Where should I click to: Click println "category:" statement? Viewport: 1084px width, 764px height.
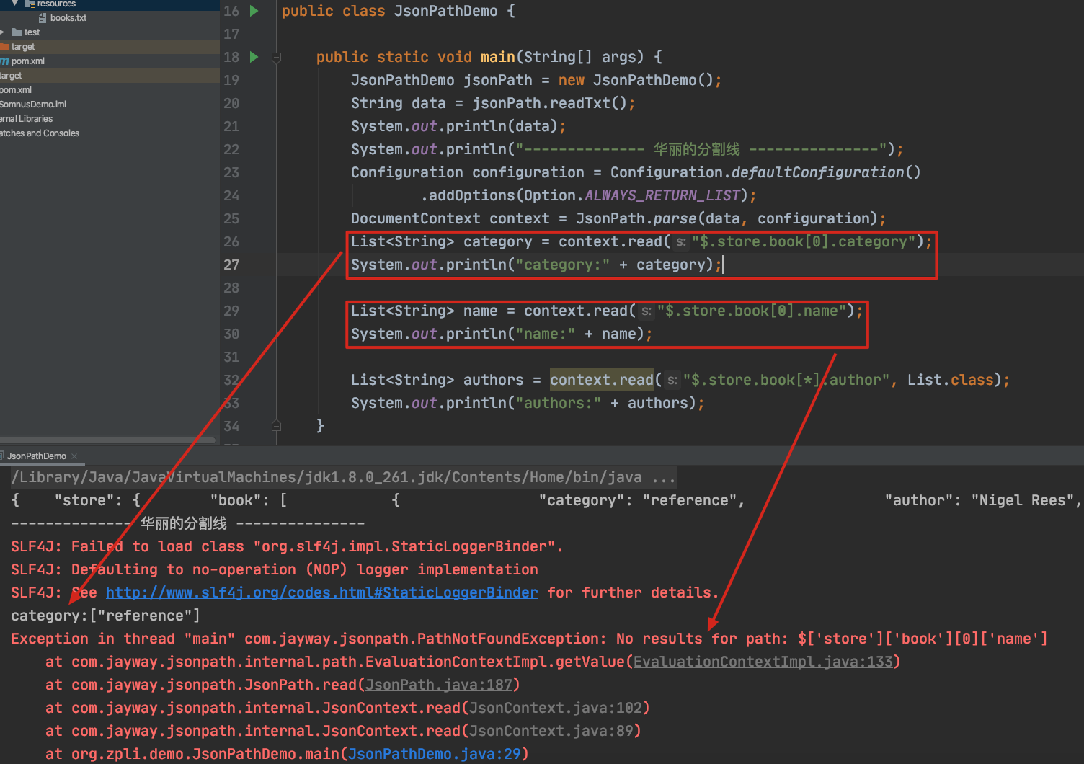[x=536, y=265]
